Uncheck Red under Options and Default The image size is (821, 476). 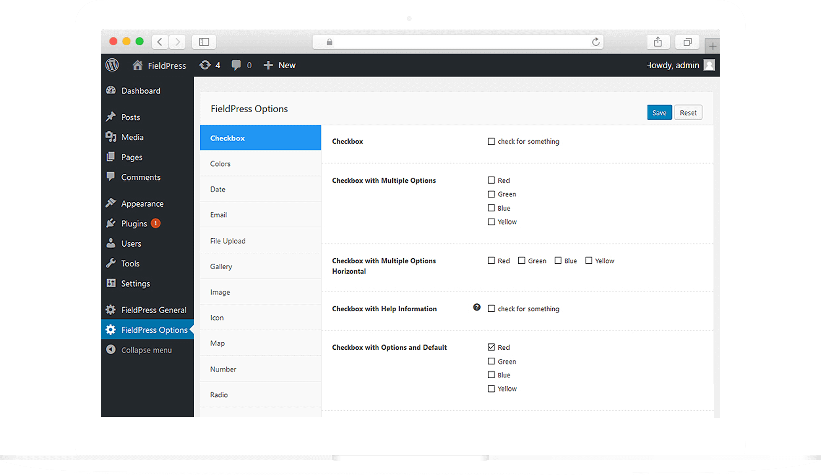point(491,347)
